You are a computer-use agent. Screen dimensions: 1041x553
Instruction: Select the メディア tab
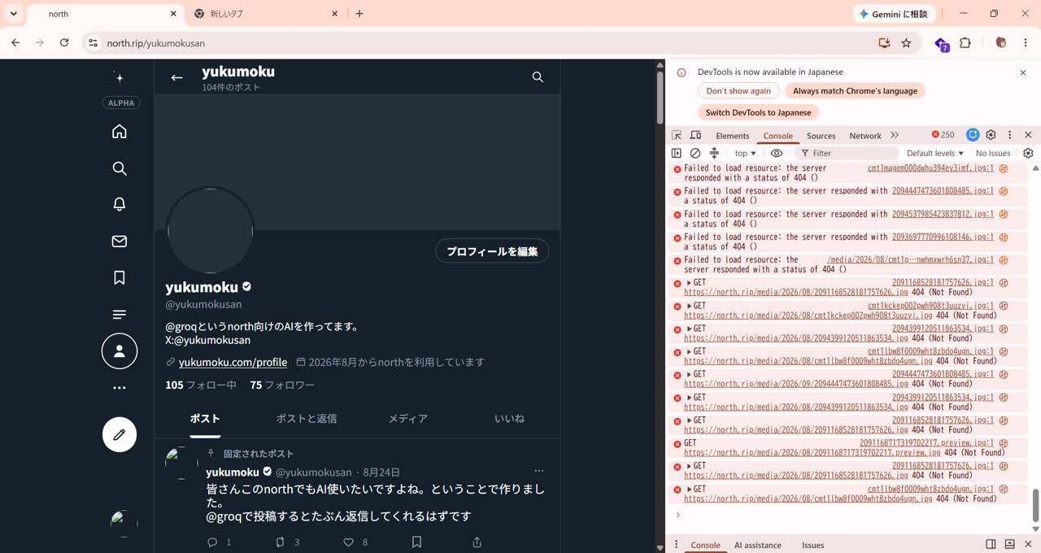pos(407,419)
